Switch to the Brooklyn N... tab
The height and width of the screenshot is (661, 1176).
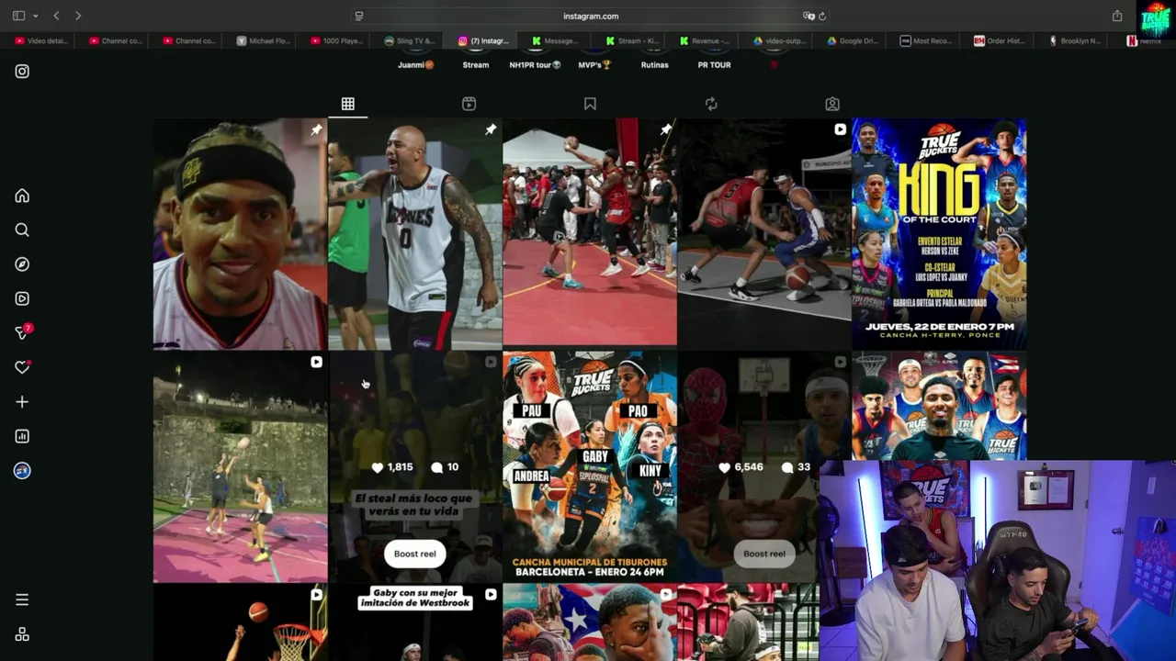coord(1075,40)
